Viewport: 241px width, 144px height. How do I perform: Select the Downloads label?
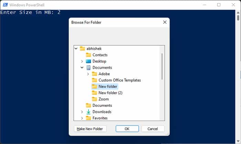click(102, 112)
